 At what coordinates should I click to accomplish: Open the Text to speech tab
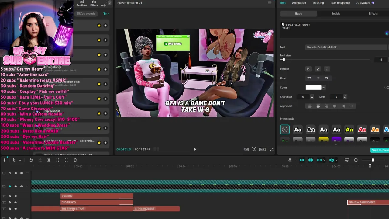pyautogui.click(x=340, y=3)
